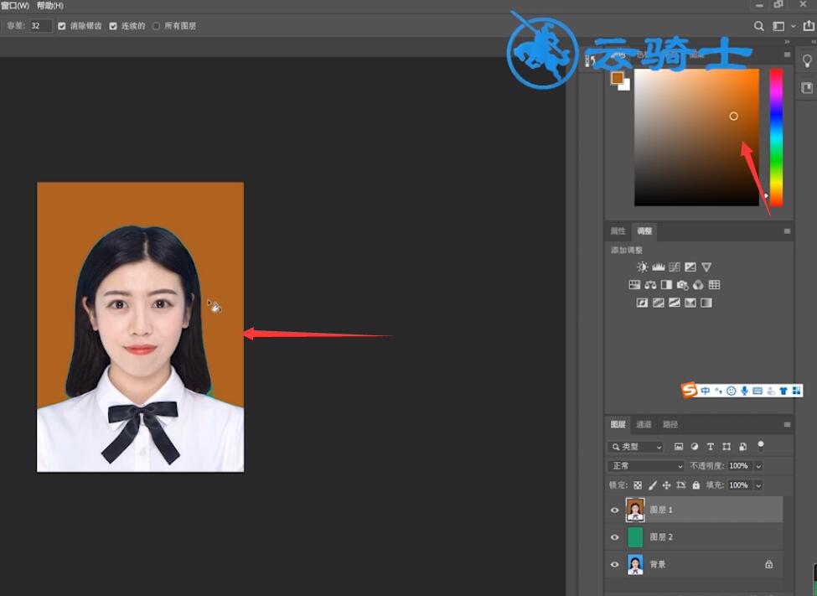Add a Color Lookup adjustment (grid icon)
Viewport: 817px width, 596px height.
pyautogui.click(x=715, y=285)
